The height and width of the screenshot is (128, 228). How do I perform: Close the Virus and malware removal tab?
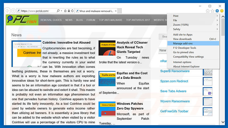(x=116, y=11)
